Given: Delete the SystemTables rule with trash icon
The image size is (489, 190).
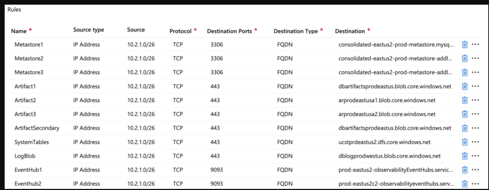Looking at the screenshot, I should pos(465,142).
